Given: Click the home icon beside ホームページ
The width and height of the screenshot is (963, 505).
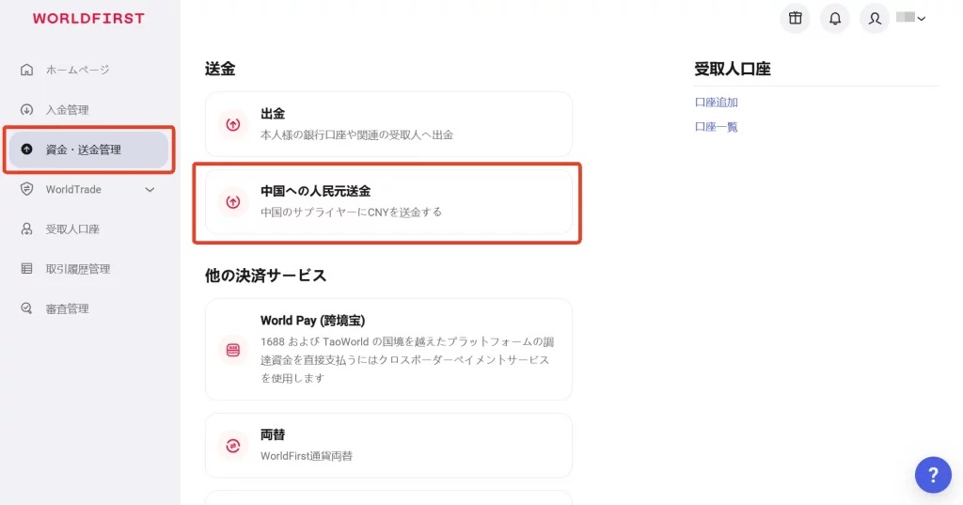Looking at the screenshot, I should pyautogui.click(x=26, y=70).
